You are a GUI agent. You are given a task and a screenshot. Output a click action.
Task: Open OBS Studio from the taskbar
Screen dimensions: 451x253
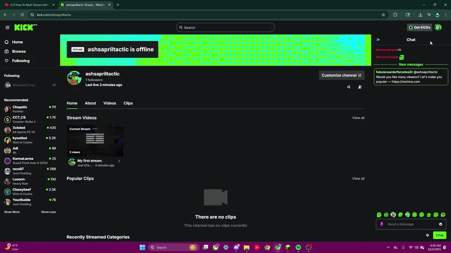tap(309, 247)
